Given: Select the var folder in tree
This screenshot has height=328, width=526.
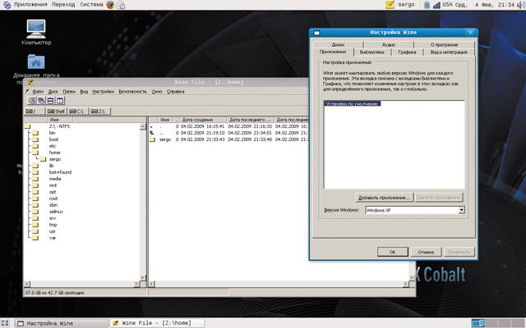Looking at the screenshot, I should point(53,238).
